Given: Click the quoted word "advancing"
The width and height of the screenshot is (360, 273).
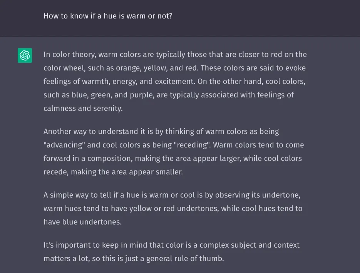Looking at the screenshot, I should pyautogui.click(x=62, y=145).
